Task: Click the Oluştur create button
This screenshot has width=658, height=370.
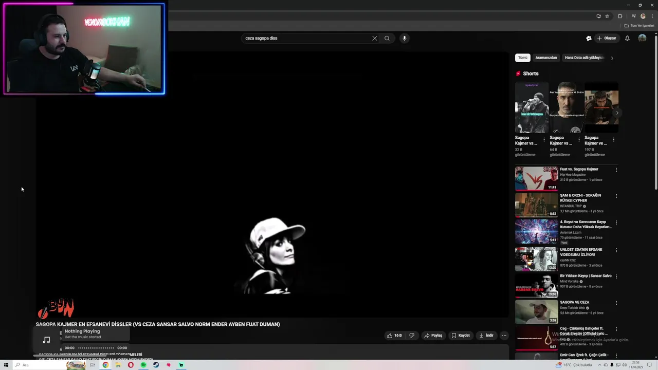Action: tap(607, 38)
